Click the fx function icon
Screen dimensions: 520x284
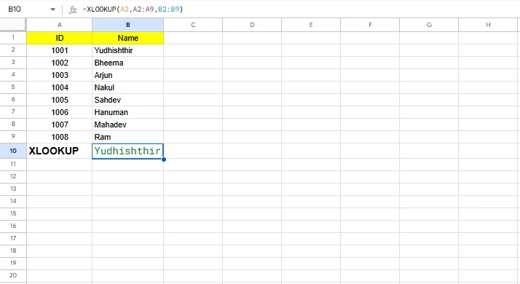pyautogui.click(x=73, y=9)
